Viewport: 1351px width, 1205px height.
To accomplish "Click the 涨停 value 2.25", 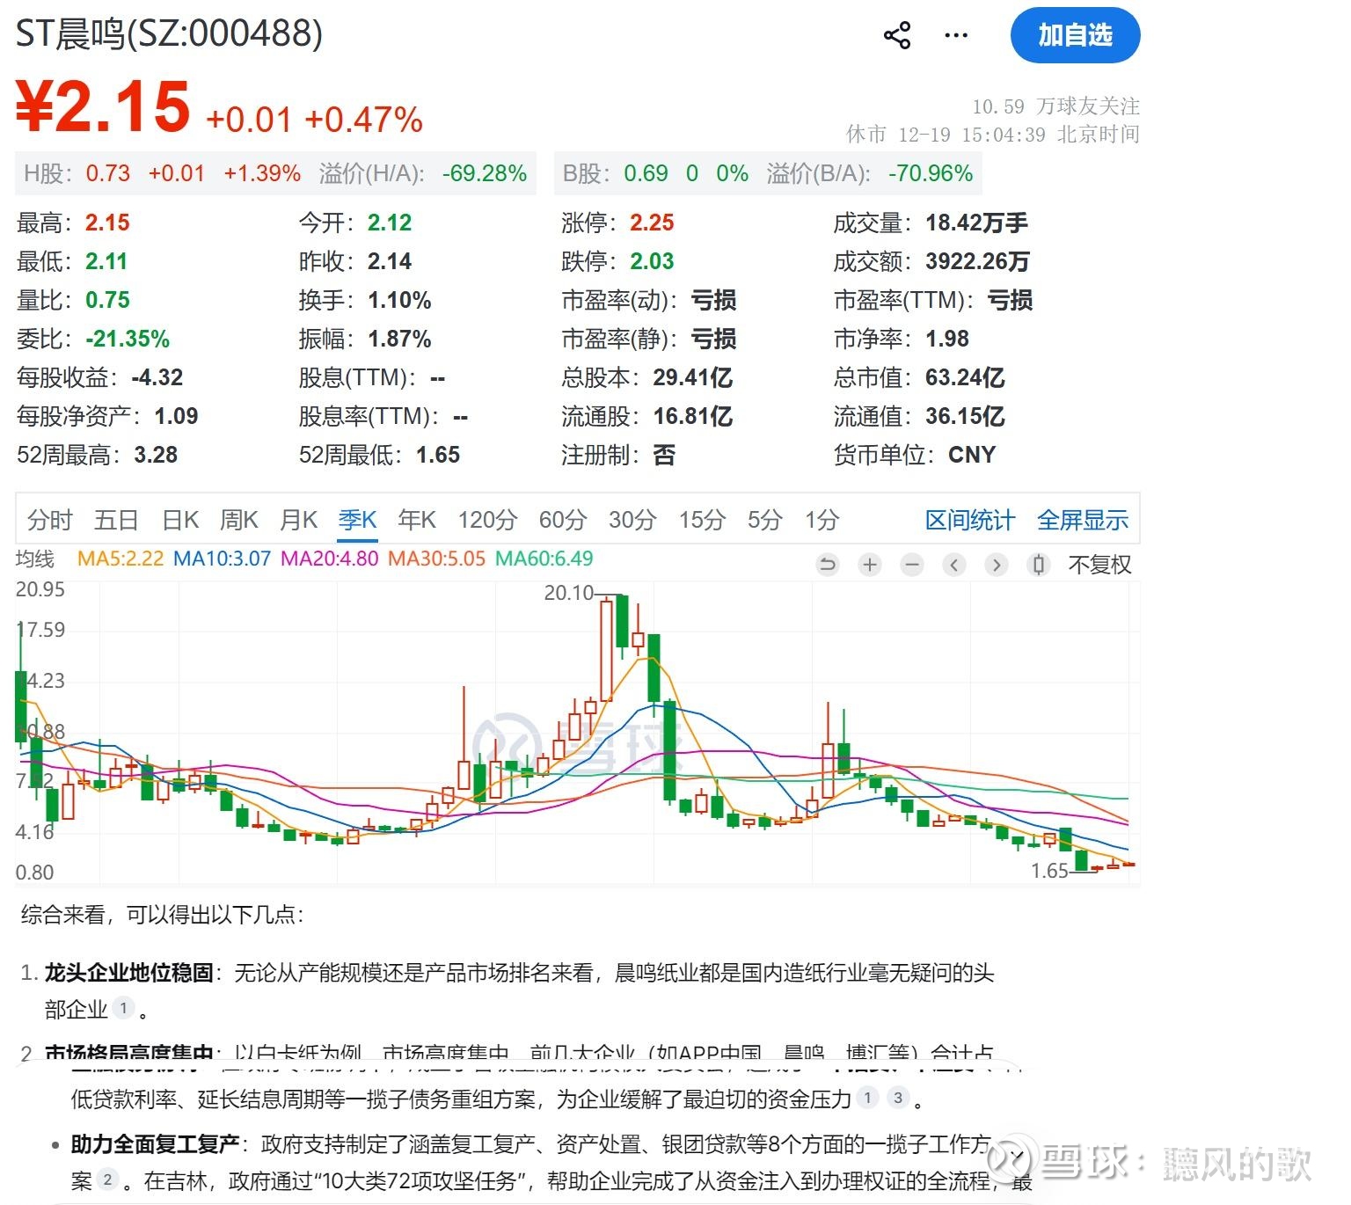I will (652, 223).
